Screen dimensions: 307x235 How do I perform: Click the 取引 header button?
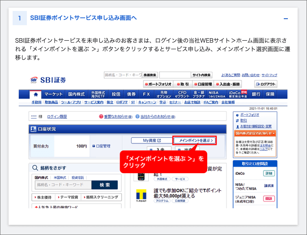click(183, 84)
